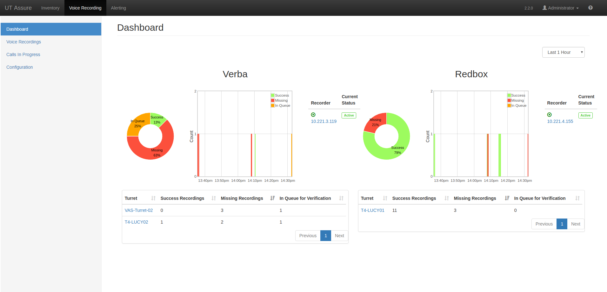
Task: Click Next in Redbox table pagination
Action: [x=576, y=224]
